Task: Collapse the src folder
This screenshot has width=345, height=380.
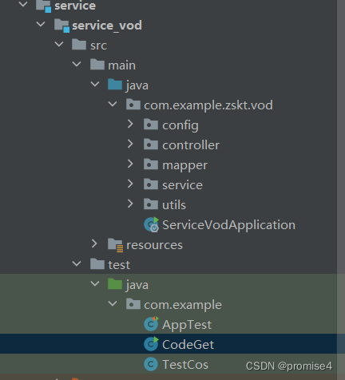Action: [x=59, y=44]
